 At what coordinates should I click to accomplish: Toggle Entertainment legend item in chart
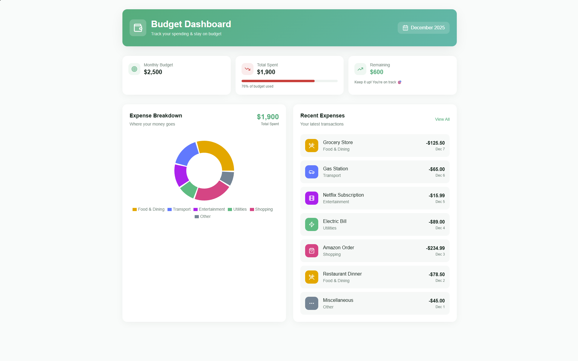tap(209, 209)
